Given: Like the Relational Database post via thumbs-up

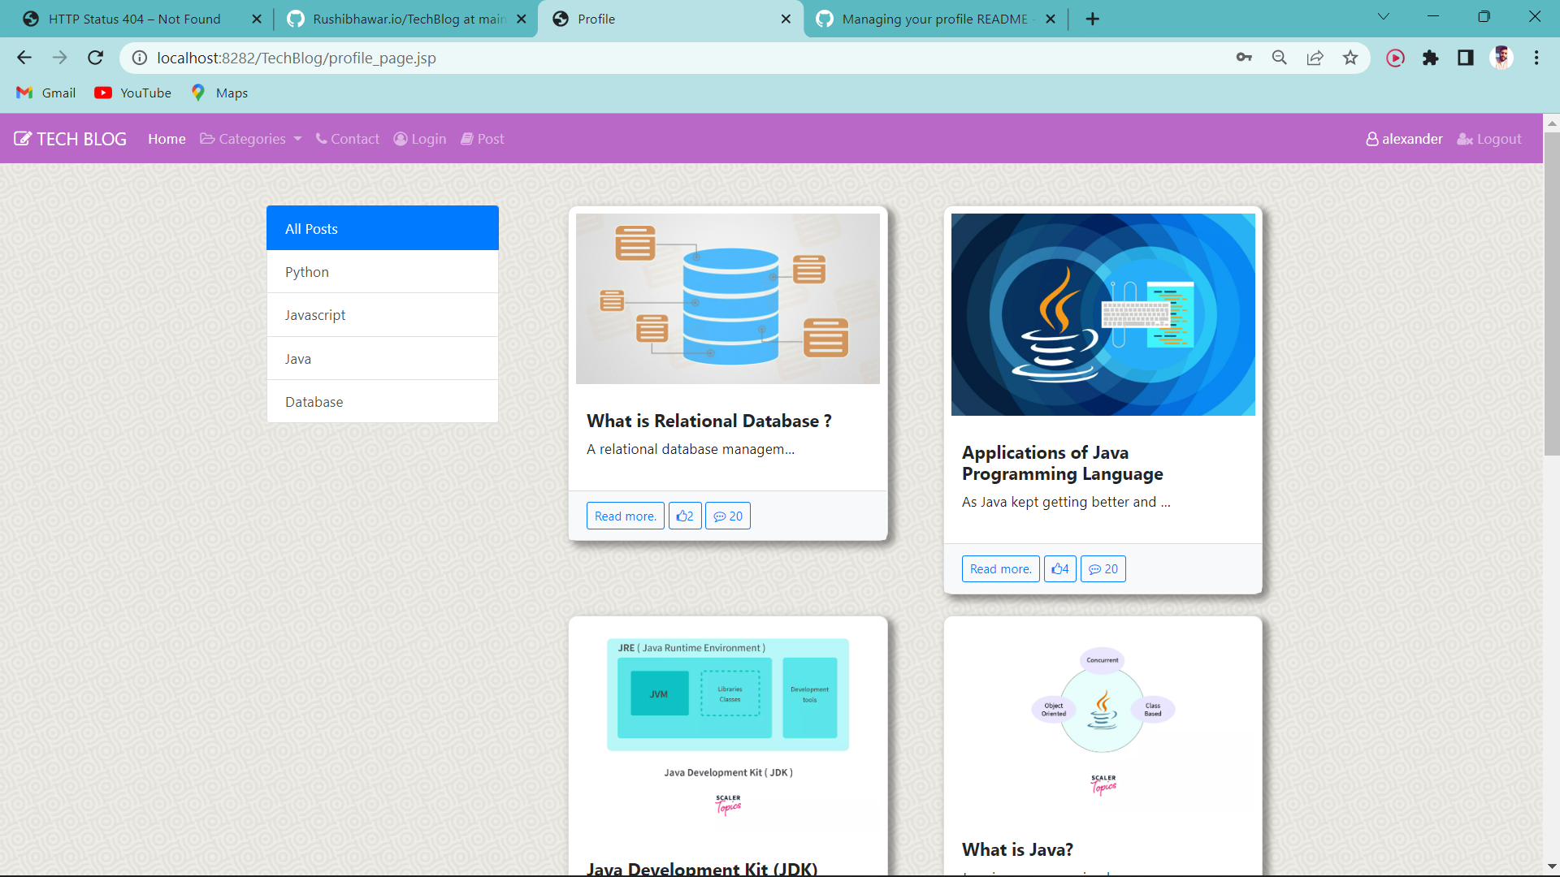Looking at the screenshot, I should [x=685, y=515].
